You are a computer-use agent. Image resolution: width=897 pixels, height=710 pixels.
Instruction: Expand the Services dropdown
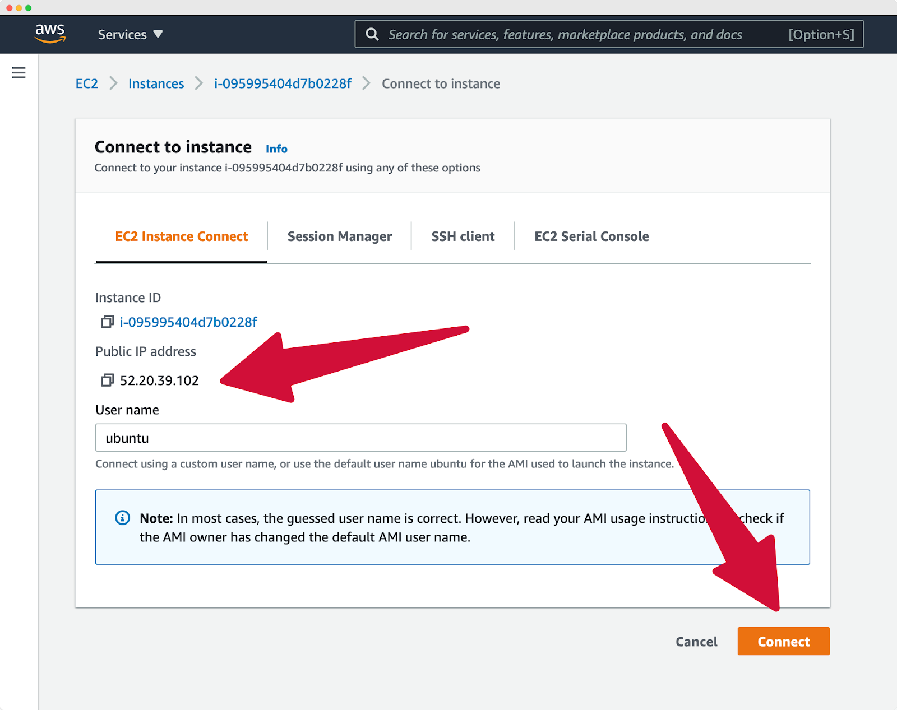[131, 34]
